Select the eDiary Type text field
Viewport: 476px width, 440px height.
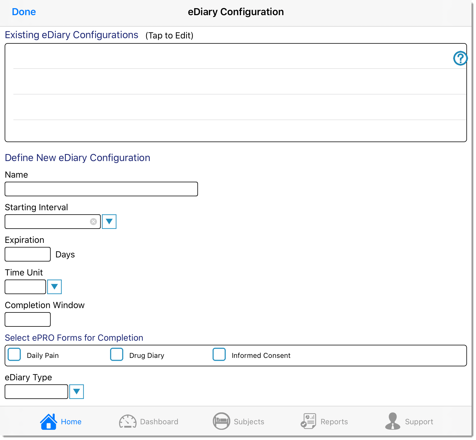[x=36, y=392]
